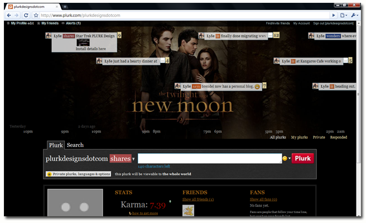Image resolution: width=366 pixels, height=223 pixels.
Task: Click the plurk message text box
Action: tap(210, 159)
